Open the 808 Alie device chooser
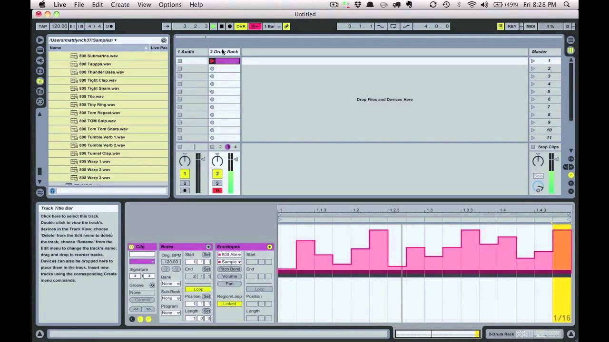The width and height of the screenshot is (609, 342). (x=230, y=255)
